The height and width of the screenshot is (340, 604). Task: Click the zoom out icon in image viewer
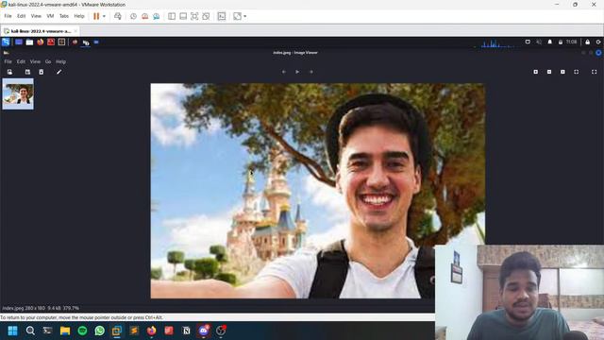[549, 72]
